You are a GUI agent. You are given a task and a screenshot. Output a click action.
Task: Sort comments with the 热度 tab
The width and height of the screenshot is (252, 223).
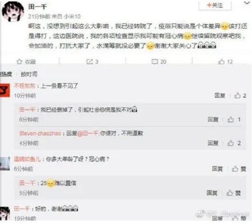click(x=6, y=74)
